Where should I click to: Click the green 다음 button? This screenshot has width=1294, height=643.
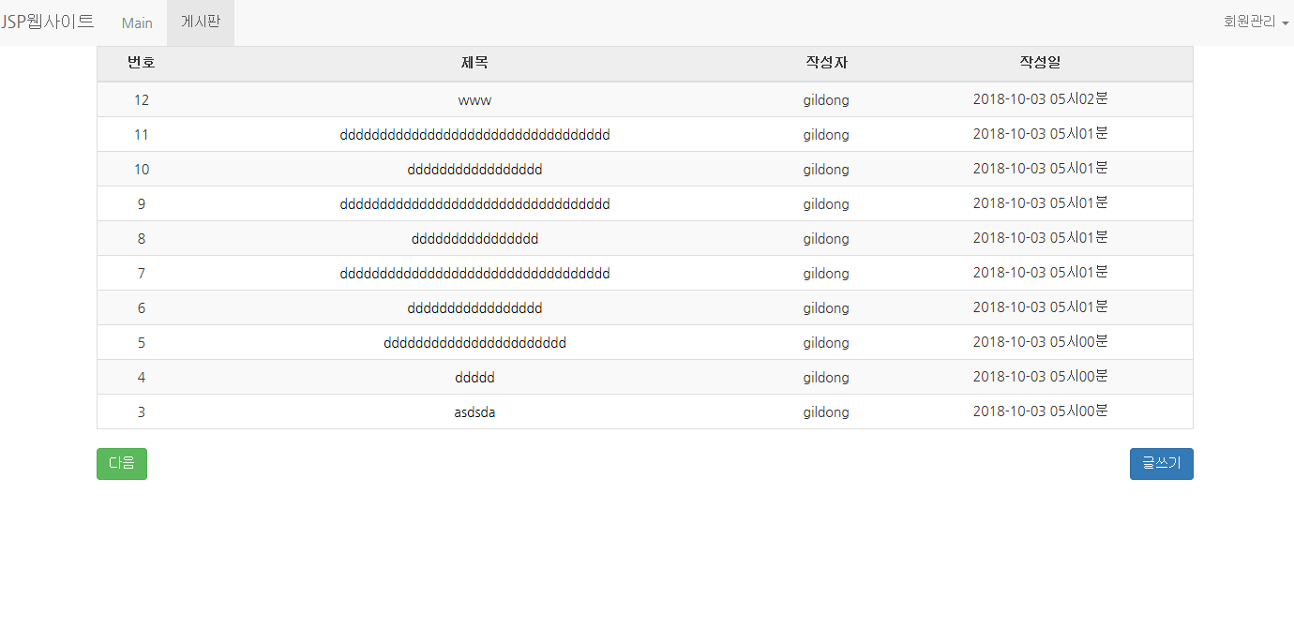122,463
